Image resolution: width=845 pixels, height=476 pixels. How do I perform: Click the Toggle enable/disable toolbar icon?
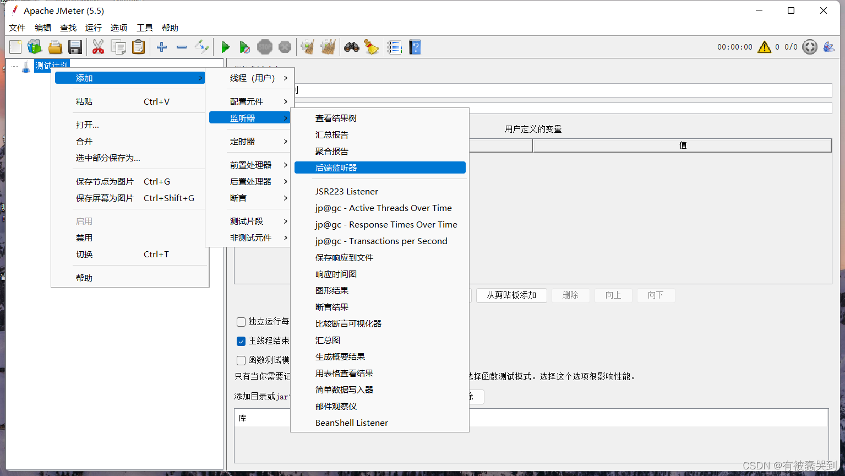click(x=201, y=47)
